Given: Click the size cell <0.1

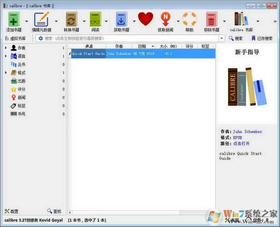Looking at the screenshot, I should click(x=168, y=54).
